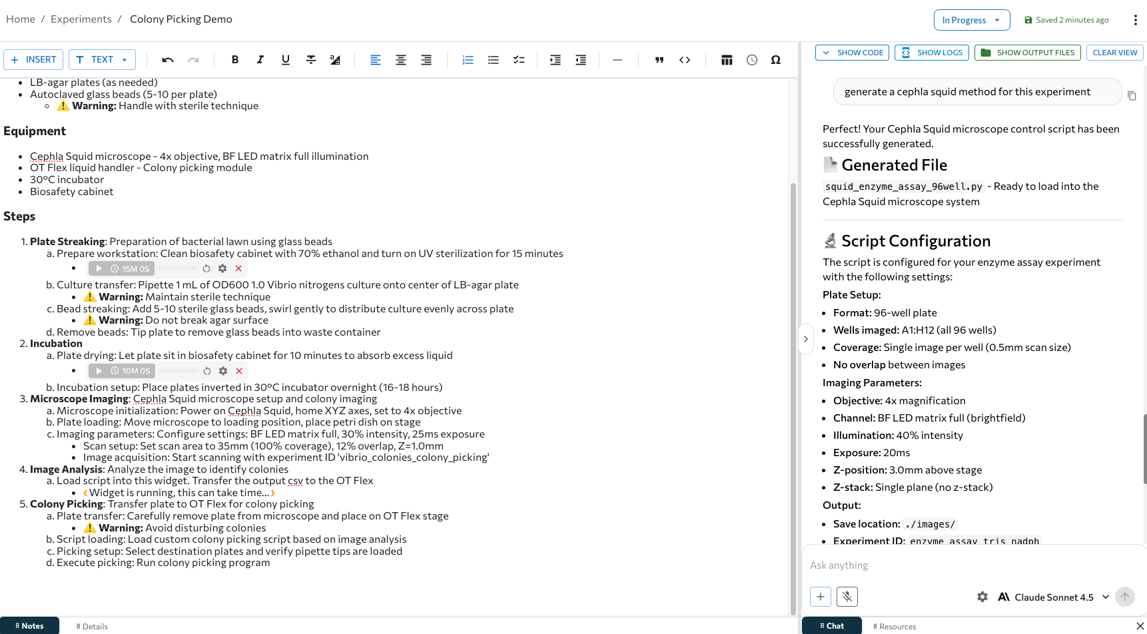Screen dimensions: 1147x634
Task: Open the In Progress status dropdown
Action: (972, 20)
